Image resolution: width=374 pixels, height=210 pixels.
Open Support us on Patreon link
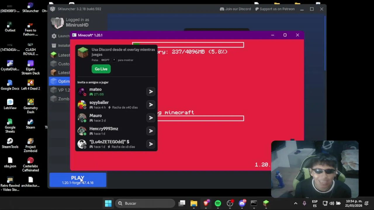click(x=275, y=9)
